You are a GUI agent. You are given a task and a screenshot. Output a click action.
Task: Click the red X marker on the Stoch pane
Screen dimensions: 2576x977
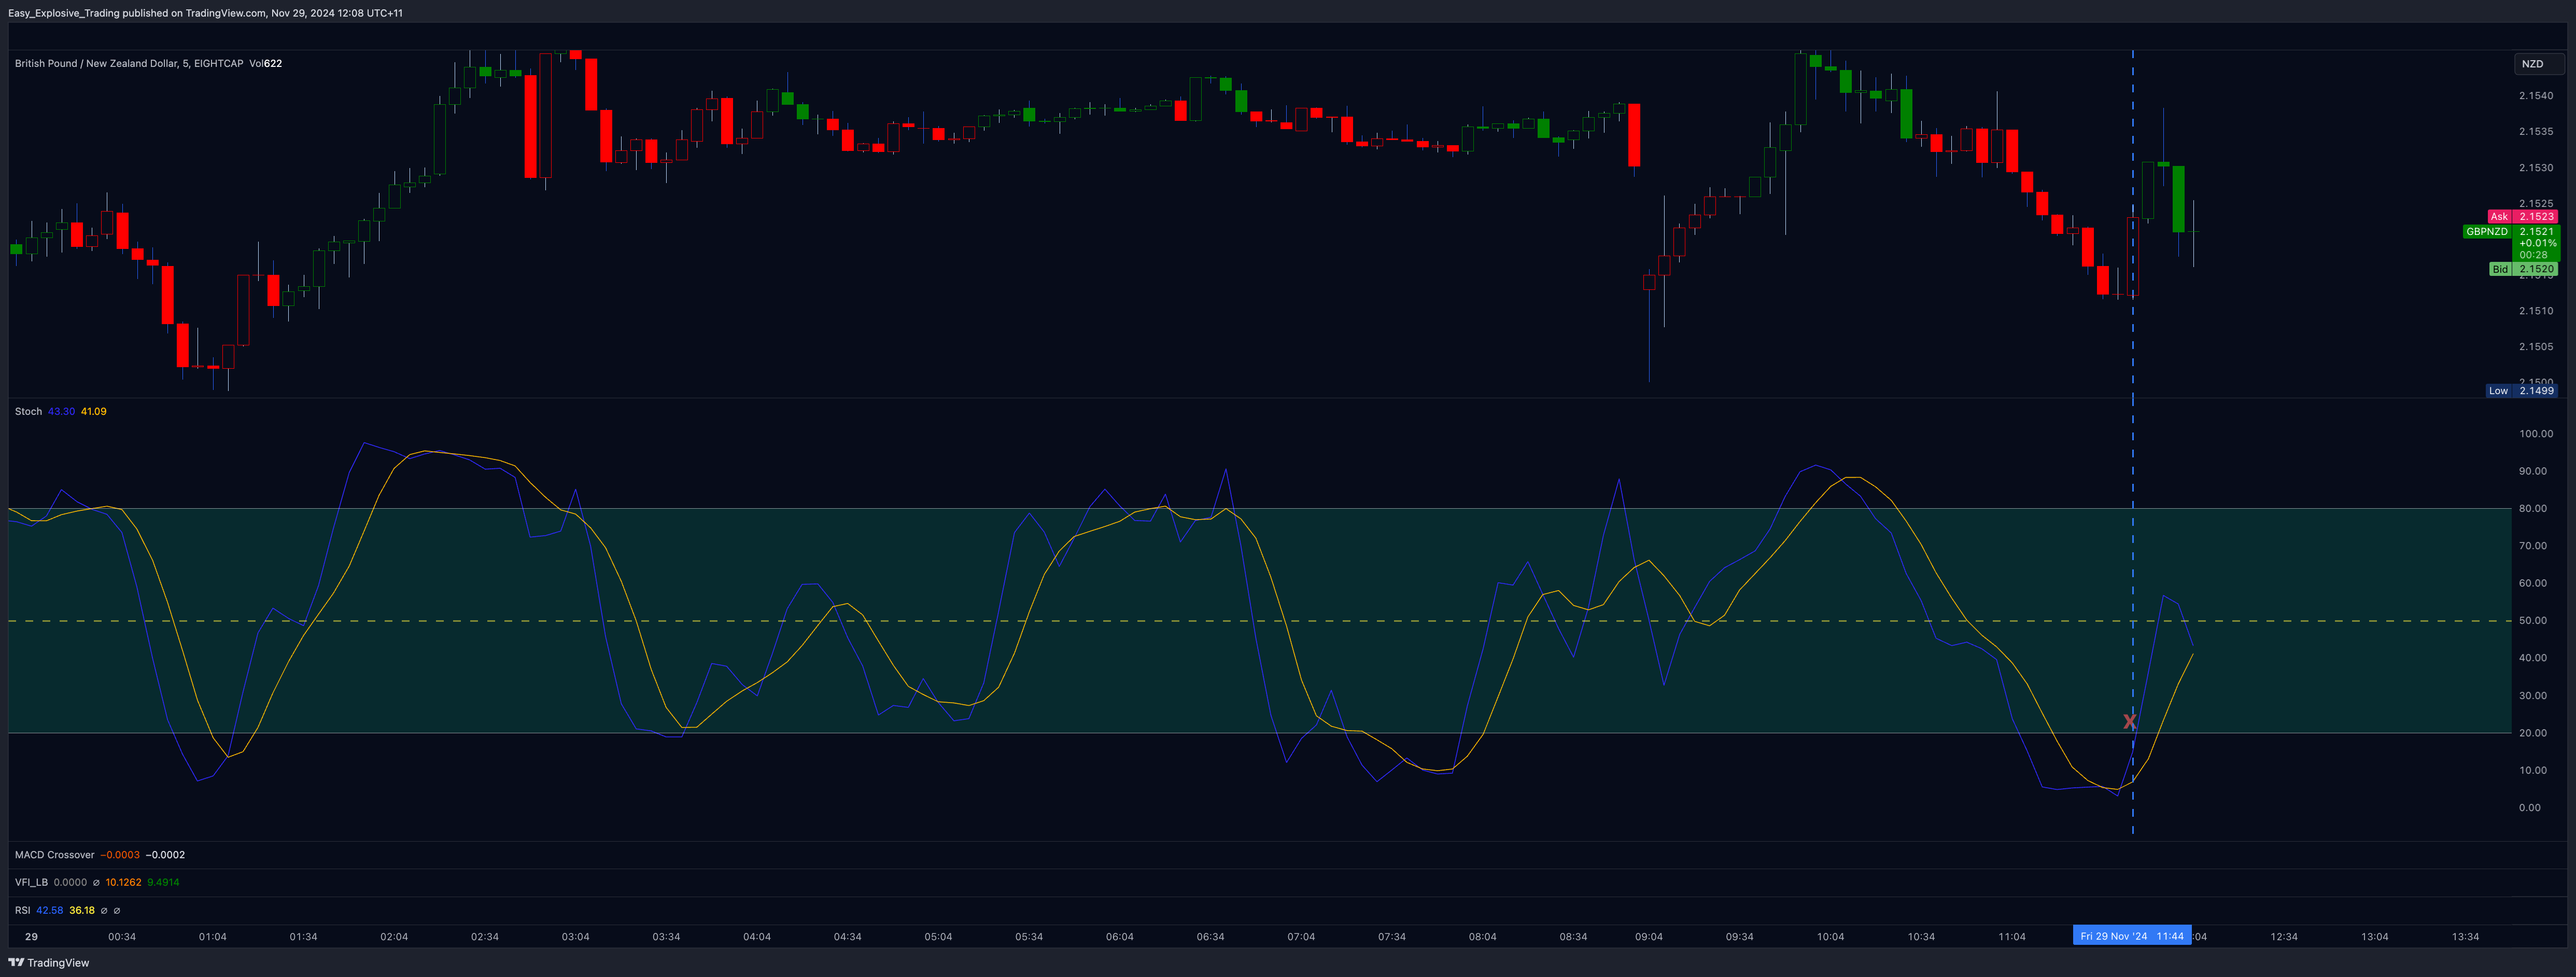pyautogui.click(x=2129, y=721)
